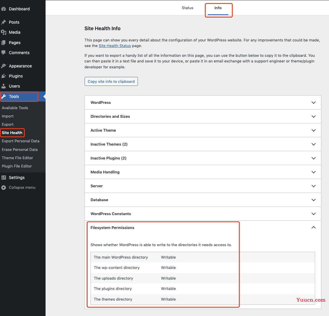The image size is (329, 316).
Task: Copy site info to clipboard
Action: 111,81
